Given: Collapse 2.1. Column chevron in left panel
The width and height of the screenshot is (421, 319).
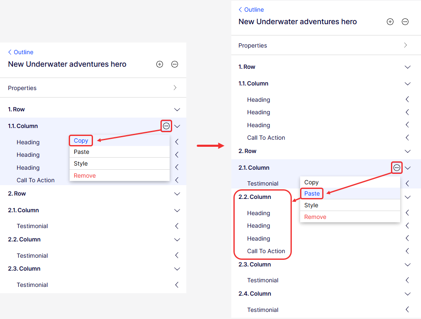Looking at the screenshot, I should click(177, 211).
